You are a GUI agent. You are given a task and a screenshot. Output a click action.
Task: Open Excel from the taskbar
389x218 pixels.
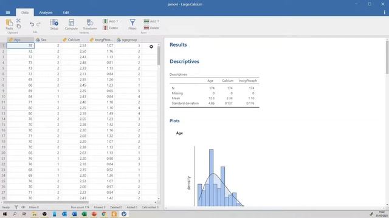(84, 214)
